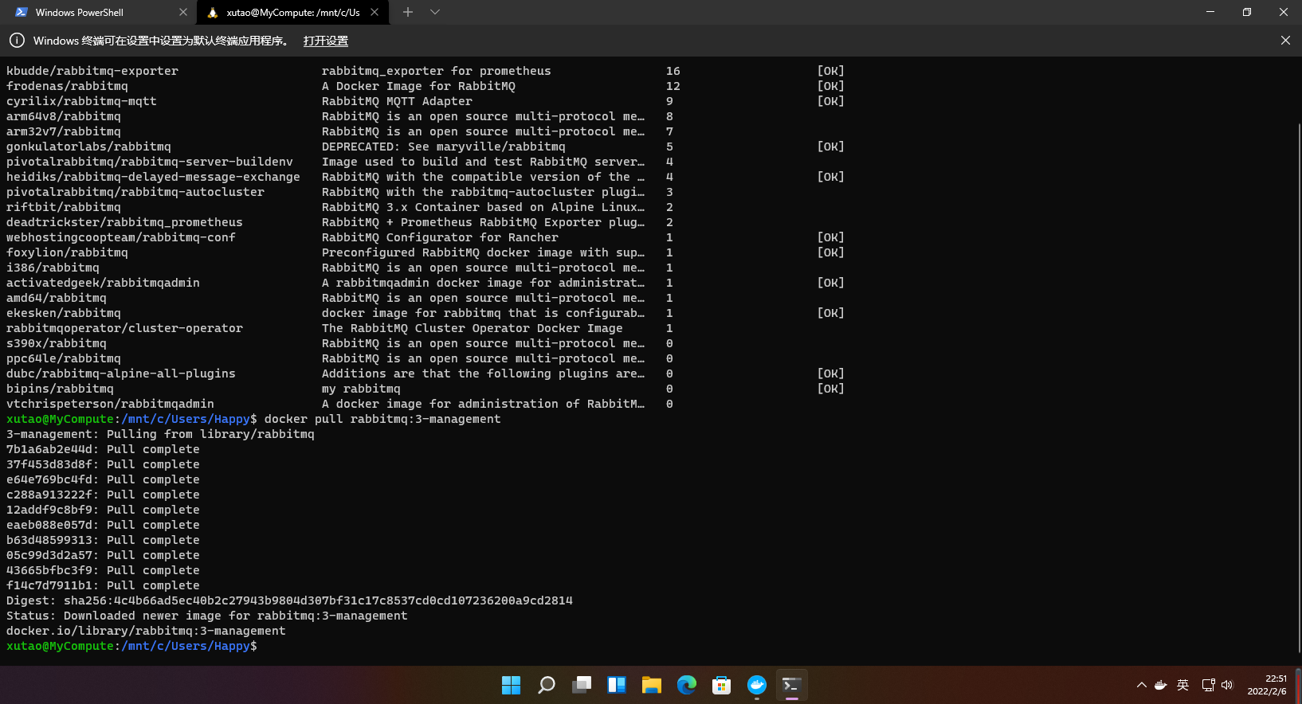Image resolution: width=1302 pixels, height=704 pixels.
Task: Click the text riftbit/rabbitmq
Action: point(64,207)
